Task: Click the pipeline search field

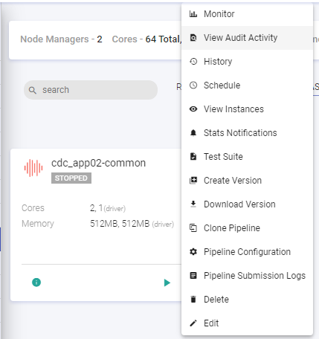Action: [x=91, y=90]
